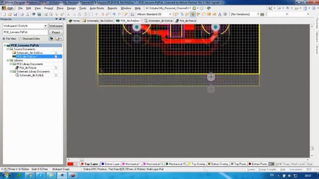This screenshot has height=179, width=319.
Task: Select the Bottom Layer tab
Action: click(111, 164)
